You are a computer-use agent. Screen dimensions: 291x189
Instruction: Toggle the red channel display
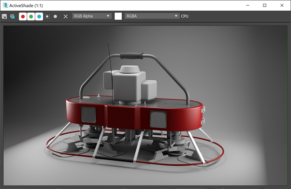tap(23, 16)
